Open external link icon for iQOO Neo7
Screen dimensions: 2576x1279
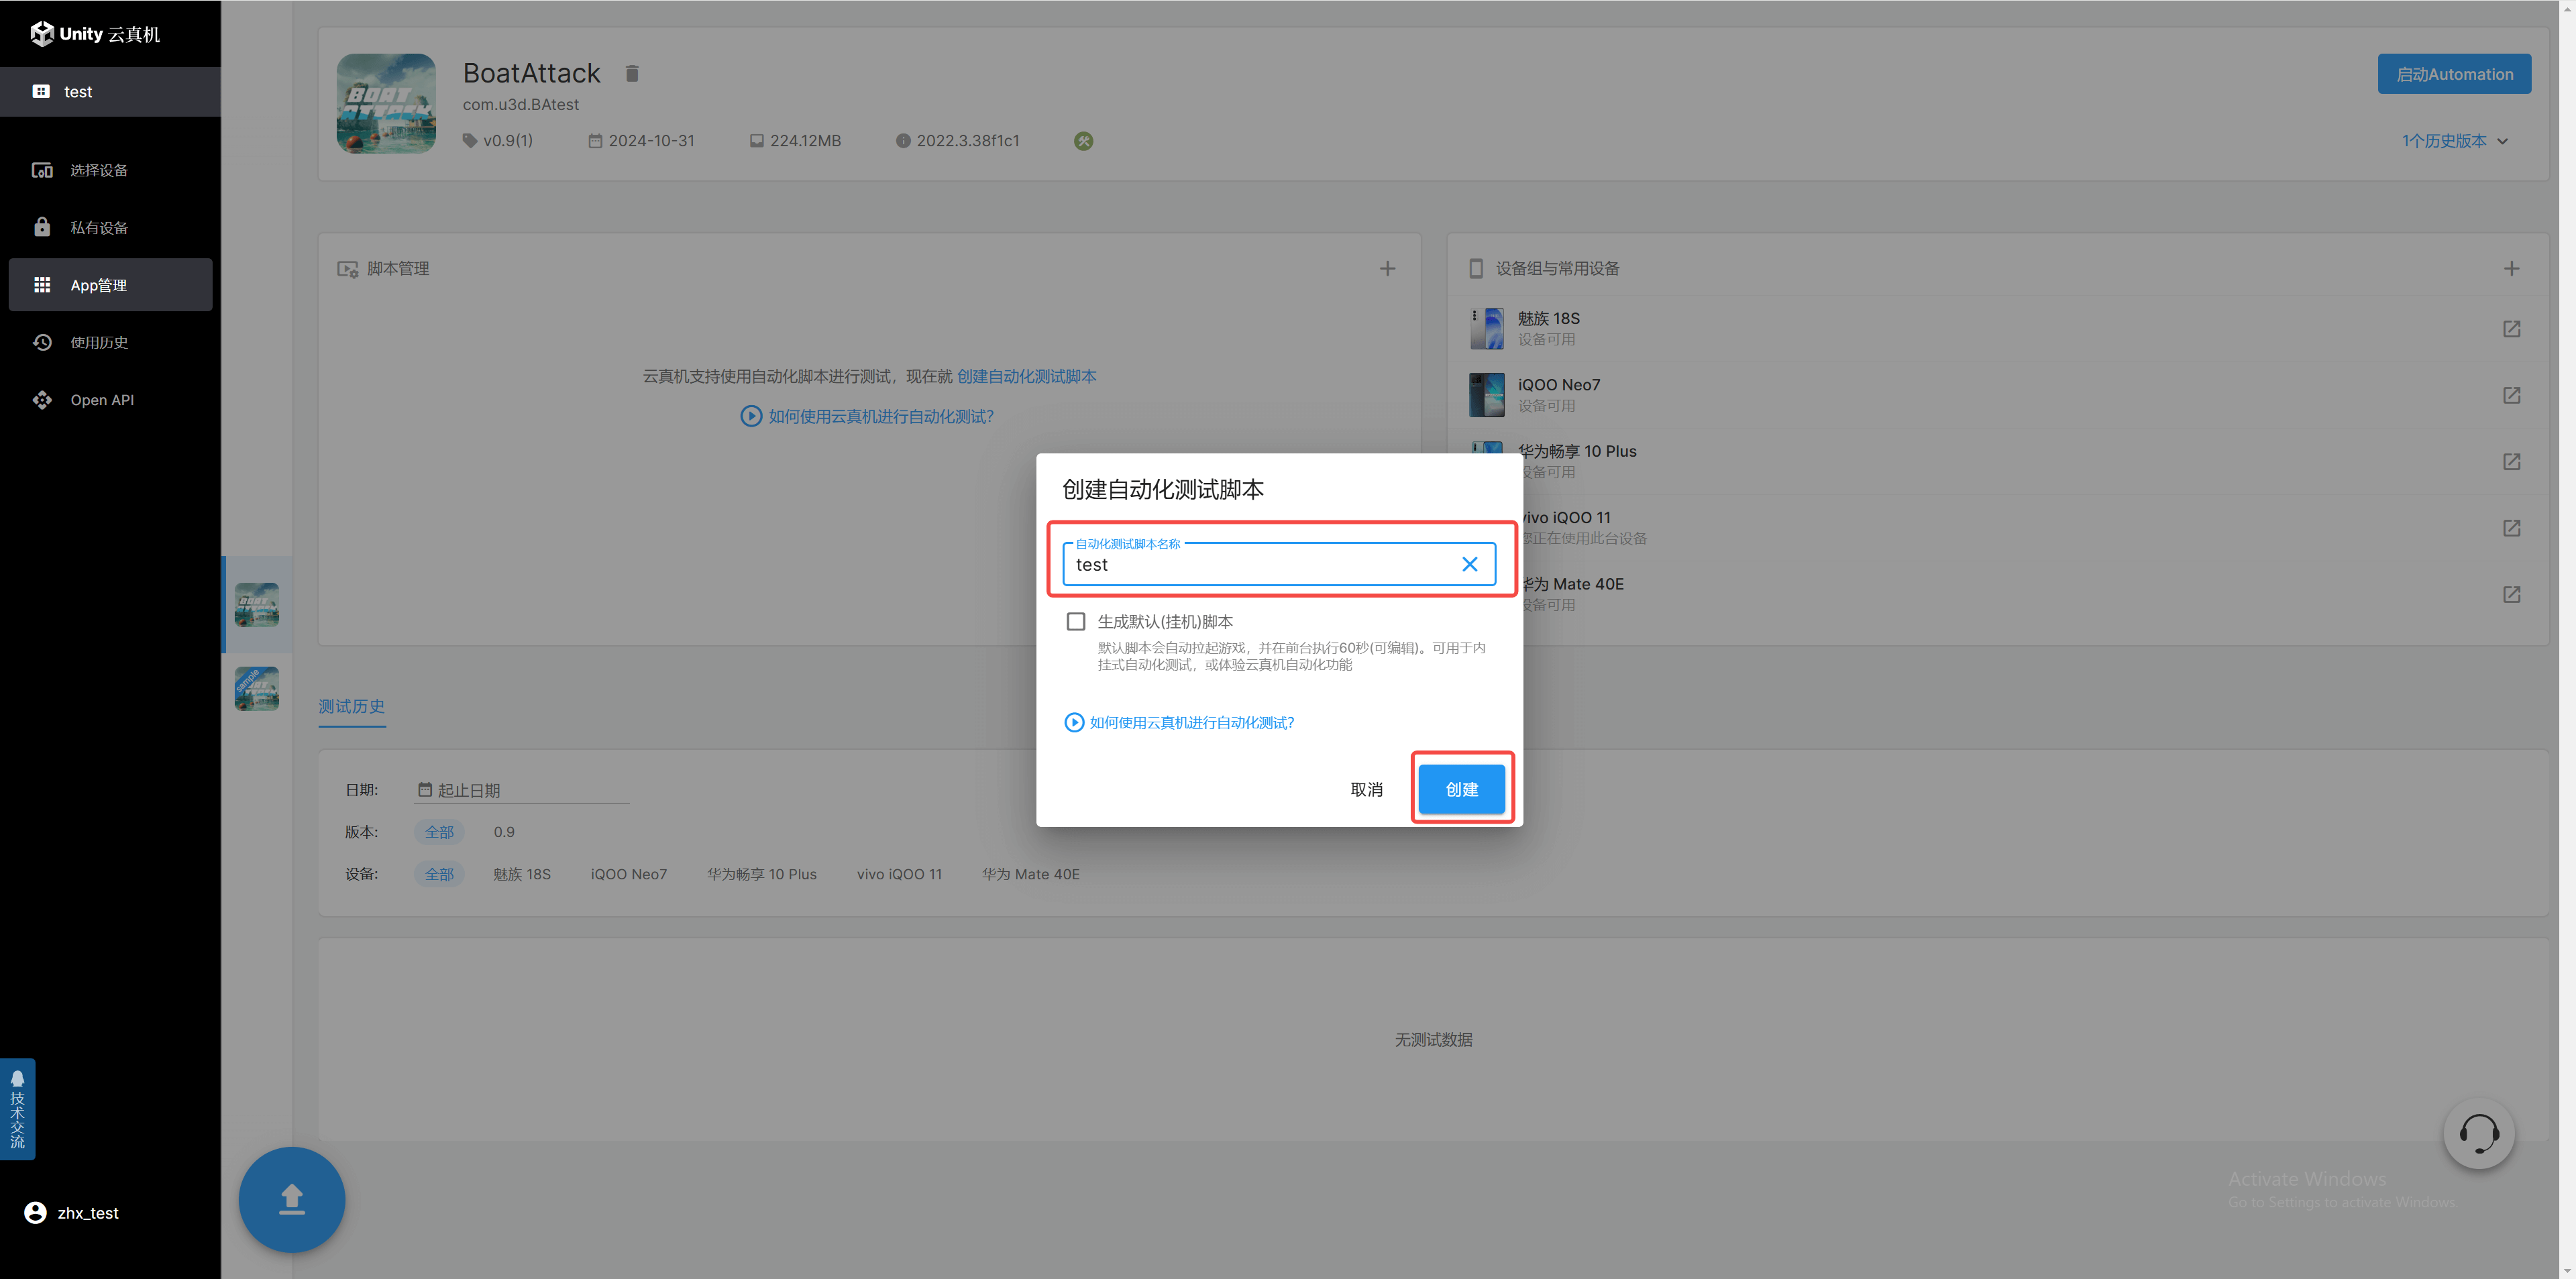[x=2511, y=395]
